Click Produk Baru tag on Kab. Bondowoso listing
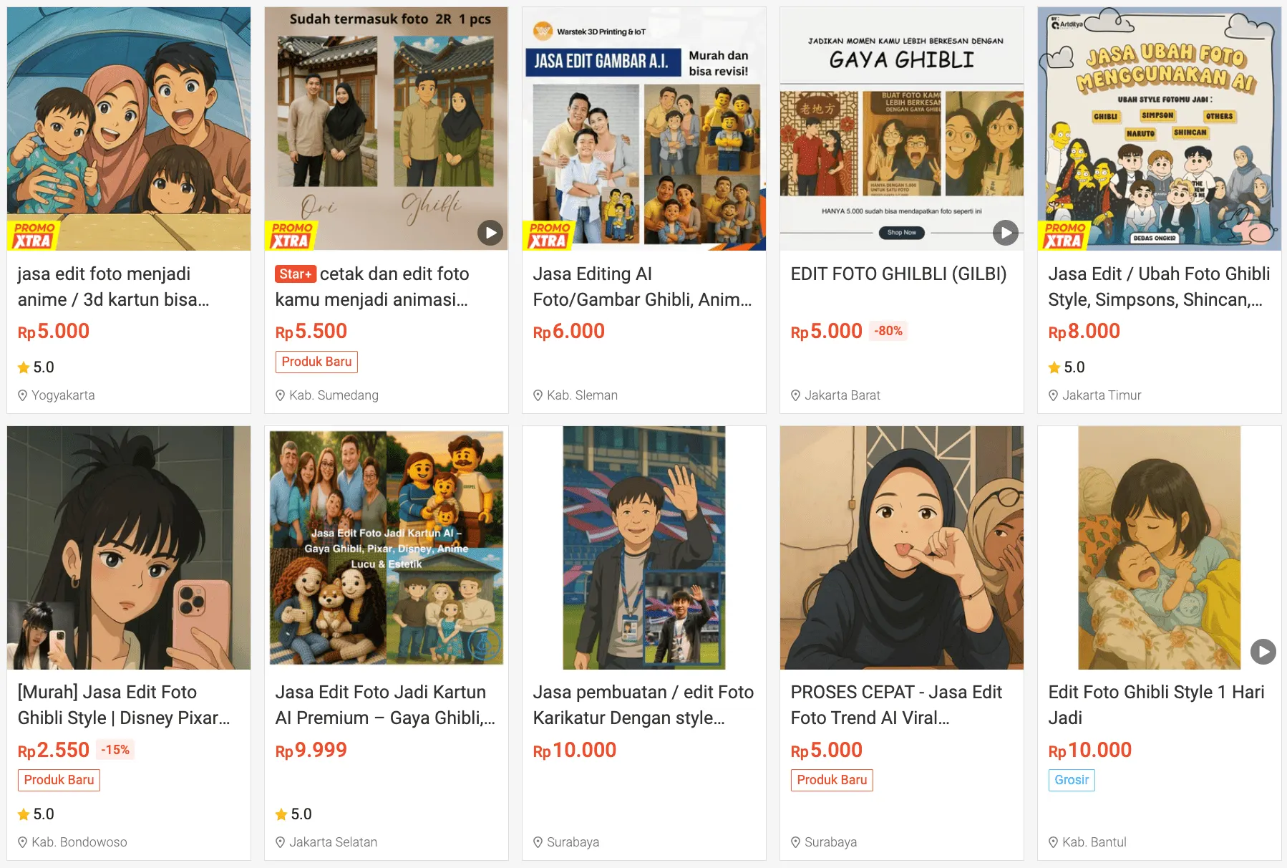The width and height of the screenshot is (1287, 868). pos(59,780)
